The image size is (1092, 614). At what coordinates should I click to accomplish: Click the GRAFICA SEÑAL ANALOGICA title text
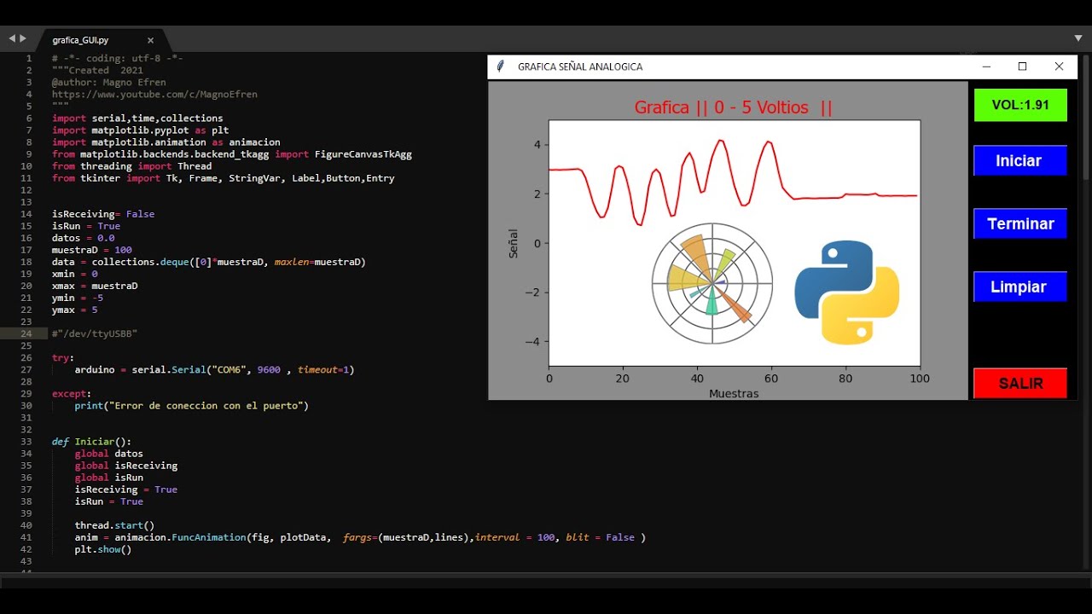[580, 67]
